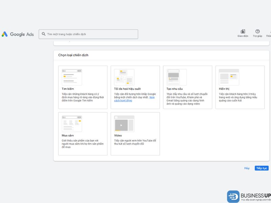
Task: Click the Tạo nhu cầu card description text
Action: coord(187,99)
